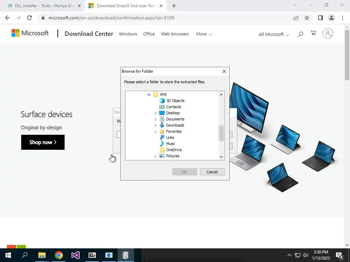Open 7-Zip from the taskbar

(x=92, y=255)
